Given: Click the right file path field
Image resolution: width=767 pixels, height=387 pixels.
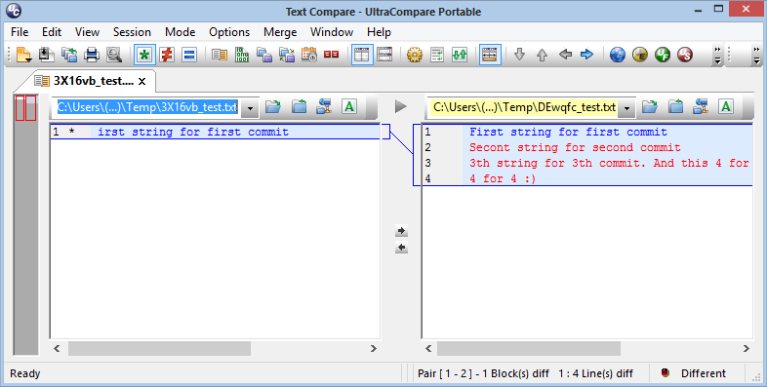Looking at the screenshot, I should tap(523, 107).
